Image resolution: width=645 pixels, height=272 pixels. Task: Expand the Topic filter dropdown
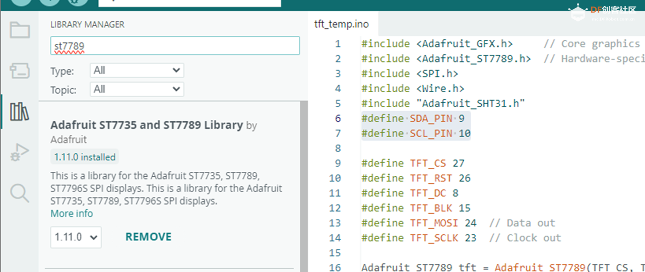click(x=137, y=90)
